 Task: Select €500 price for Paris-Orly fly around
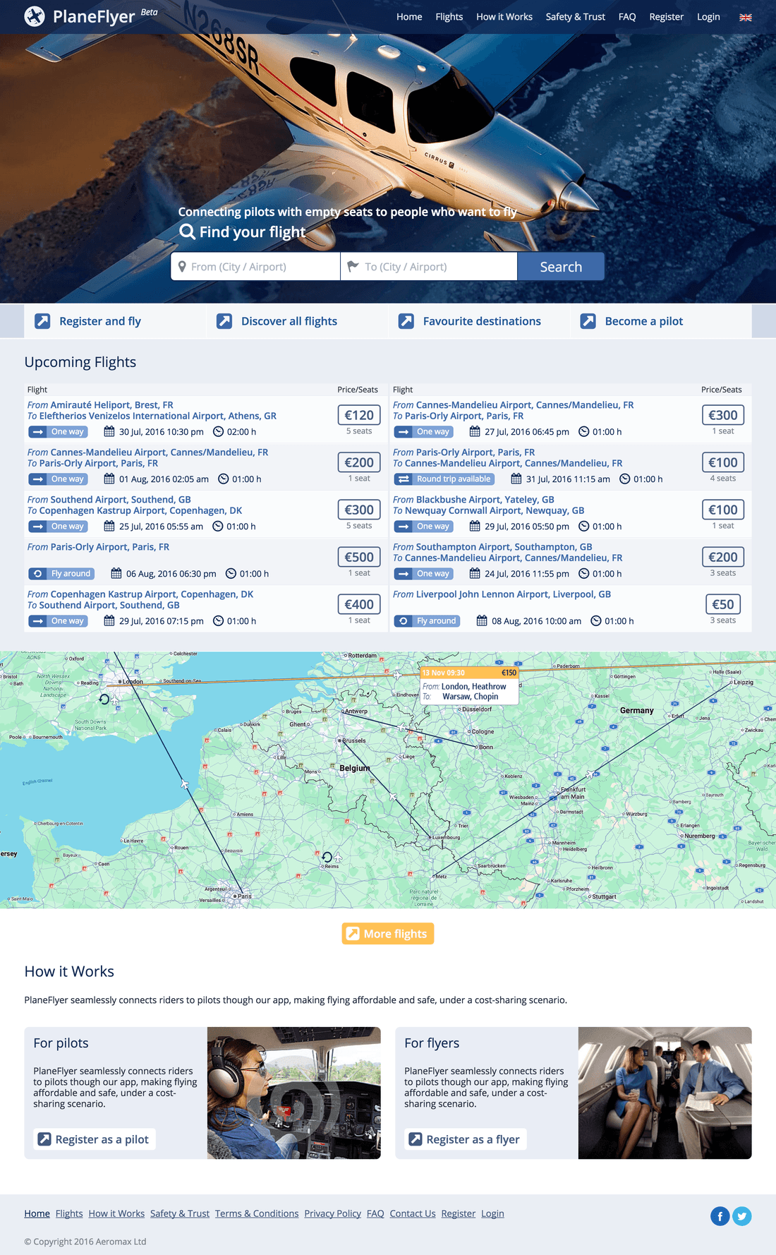point(359,557)
